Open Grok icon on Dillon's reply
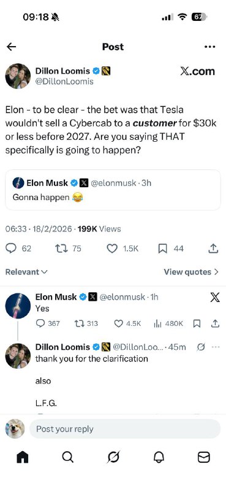Viewport: 226px width, 491px height. [202, 347]
